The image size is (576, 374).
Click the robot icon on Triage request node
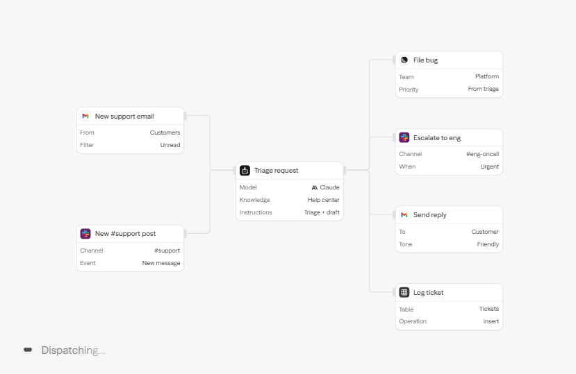click(245, 170)
